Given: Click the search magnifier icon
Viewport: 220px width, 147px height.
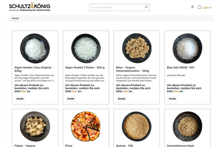Looking at the screenshot, I should pyautogui.click(x=146, y=7).
